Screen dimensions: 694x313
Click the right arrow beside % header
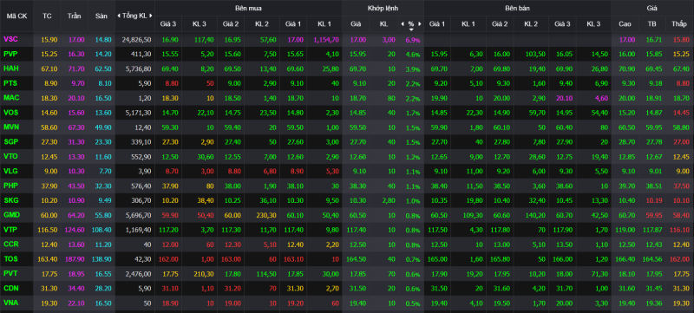(420, 24)
